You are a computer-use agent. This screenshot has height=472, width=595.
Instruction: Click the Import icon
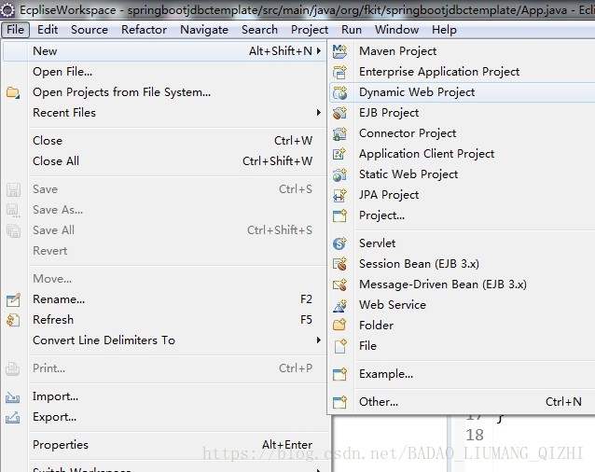[12, 396]
